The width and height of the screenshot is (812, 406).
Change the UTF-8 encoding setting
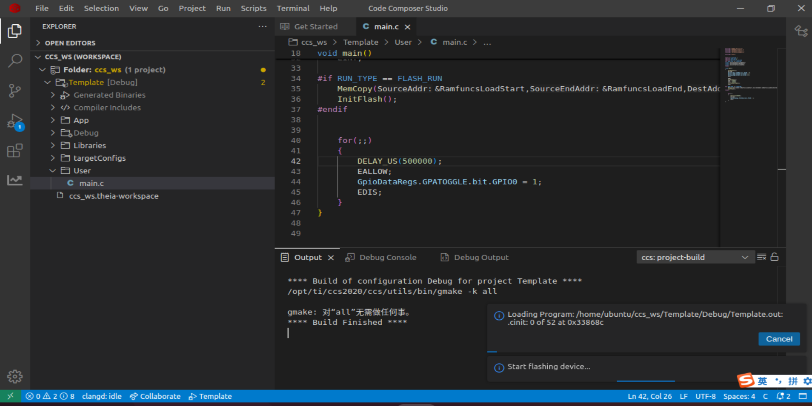(706, 396)
